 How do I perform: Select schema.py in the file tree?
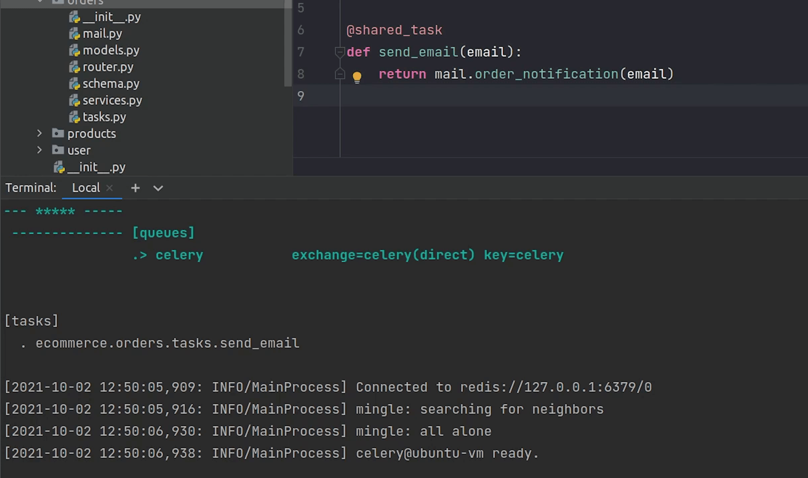[x=111, y=84]
